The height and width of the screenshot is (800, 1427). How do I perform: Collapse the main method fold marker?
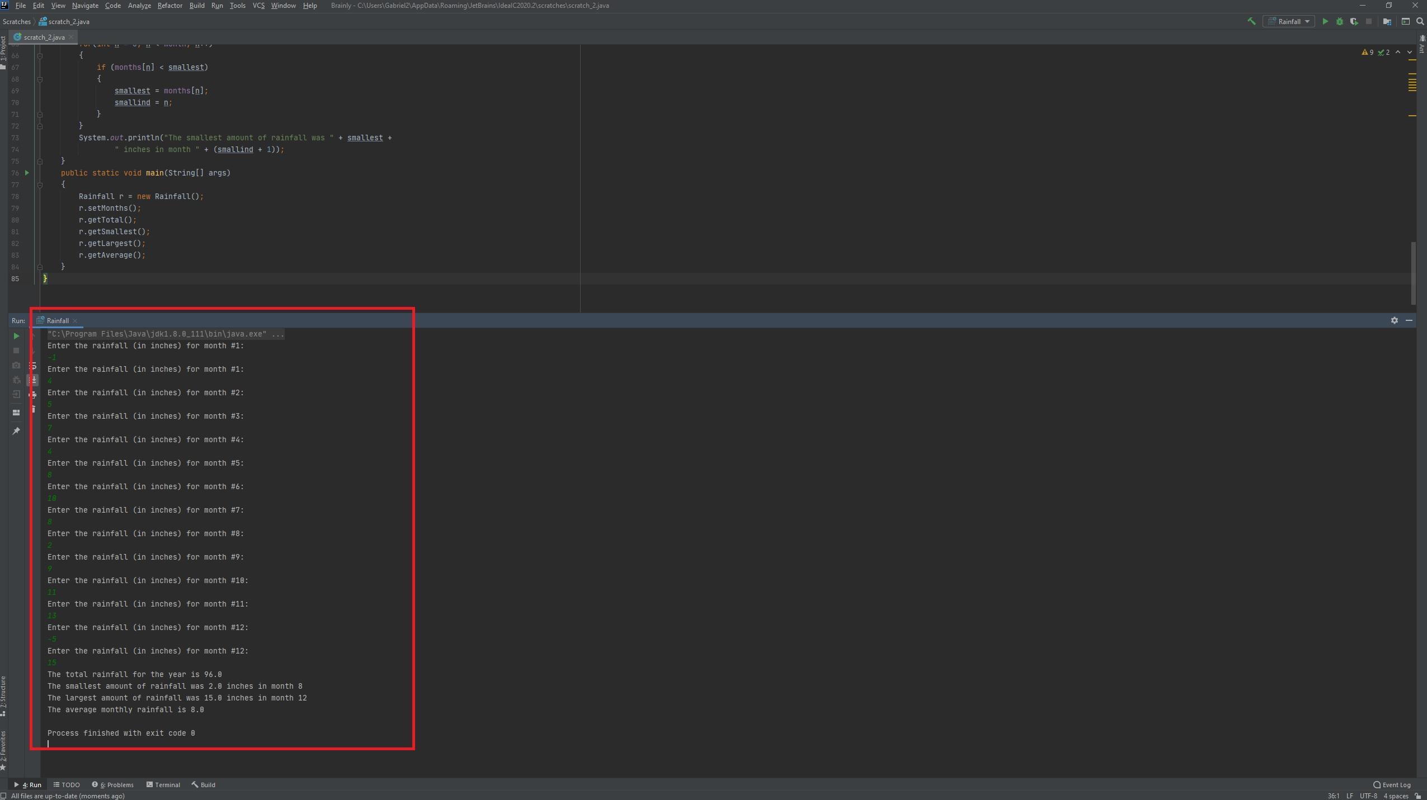tap(40, 184)
